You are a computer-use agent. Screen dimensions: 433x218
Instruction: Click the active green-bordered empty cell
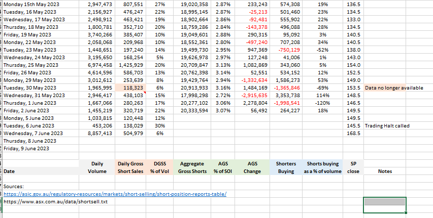pyautogui.click(x=385, y=205)
